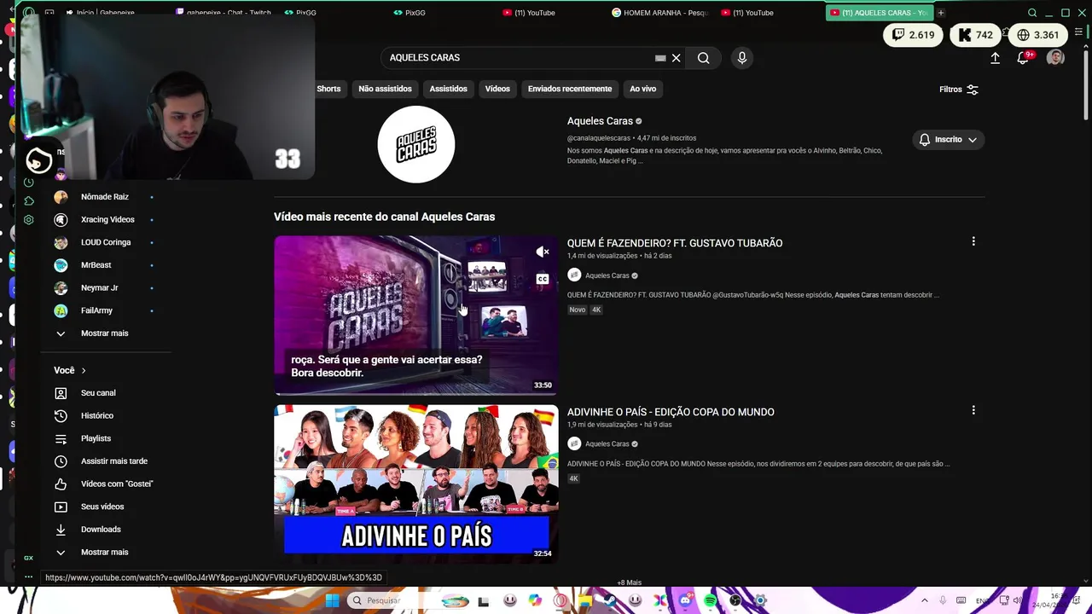Show hidden system tray icons chevron

tap(925, 600)
